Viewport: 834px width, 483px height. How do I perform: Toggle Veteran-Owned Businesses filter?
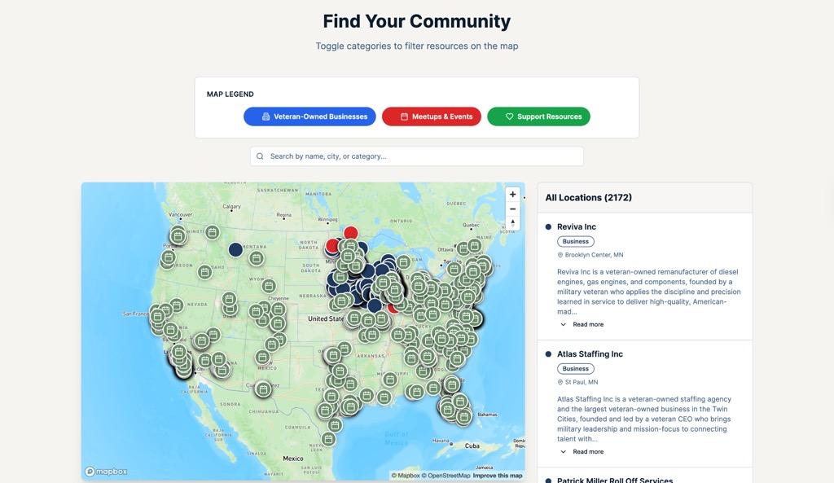point(309,116)
